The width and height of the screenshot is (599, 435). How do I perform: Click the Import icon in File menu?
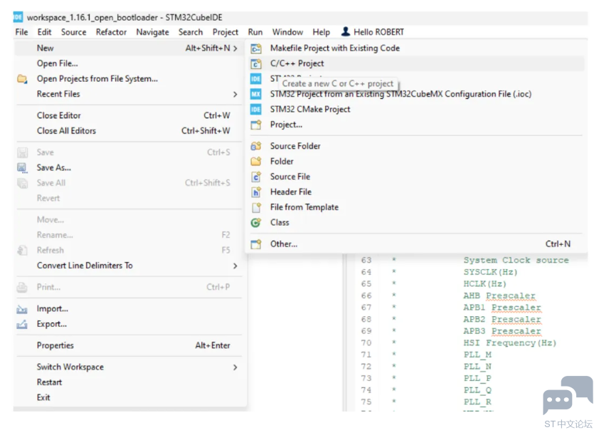22,309
